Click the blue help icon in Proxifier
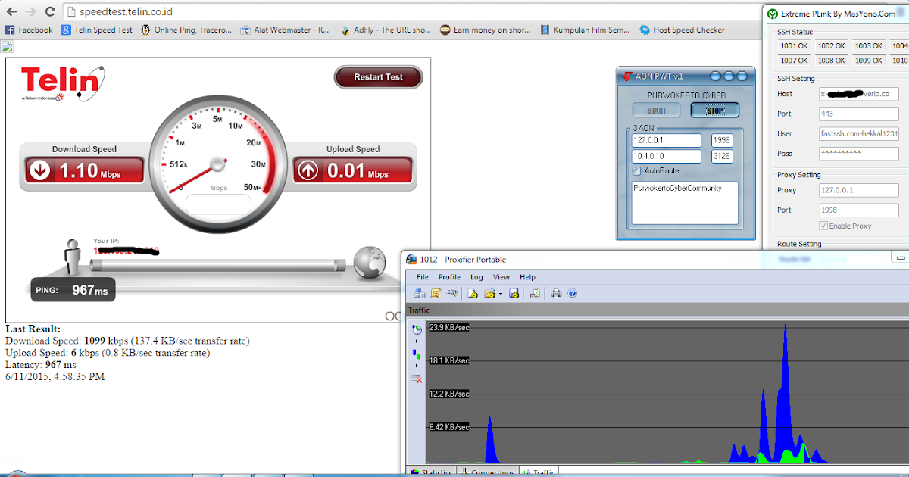Image resolution: width=909 pixels, height=477 pixels. coord(573,294)
